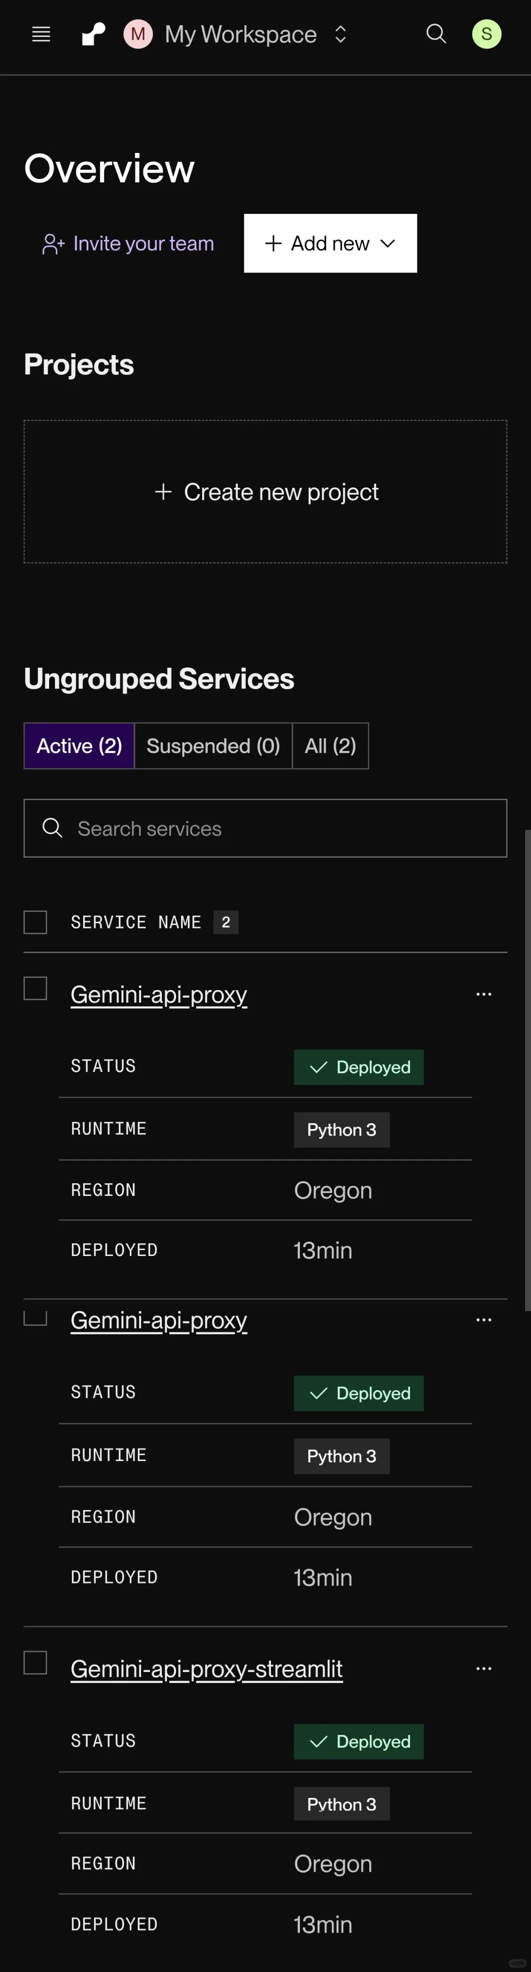Check the first Gemini-api-proxy service checkbox
Viewport: 531px width, 1972px height.
[x=35, y=988]
